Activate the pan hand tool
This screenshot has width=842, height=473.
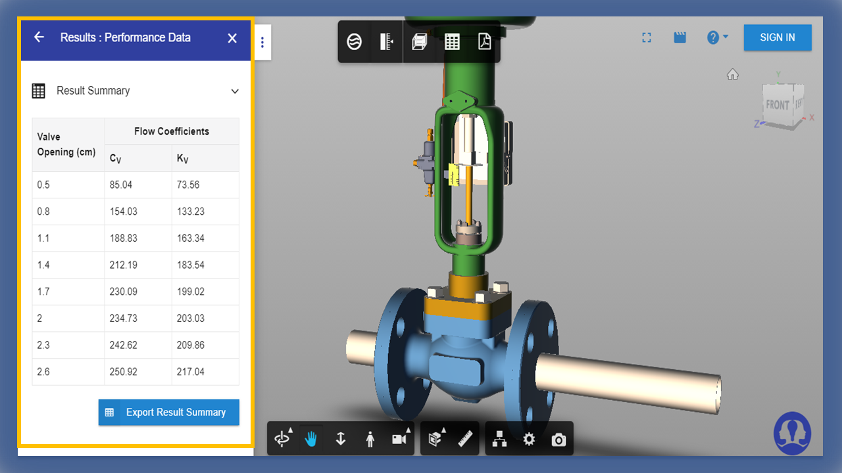pos(311,439)
